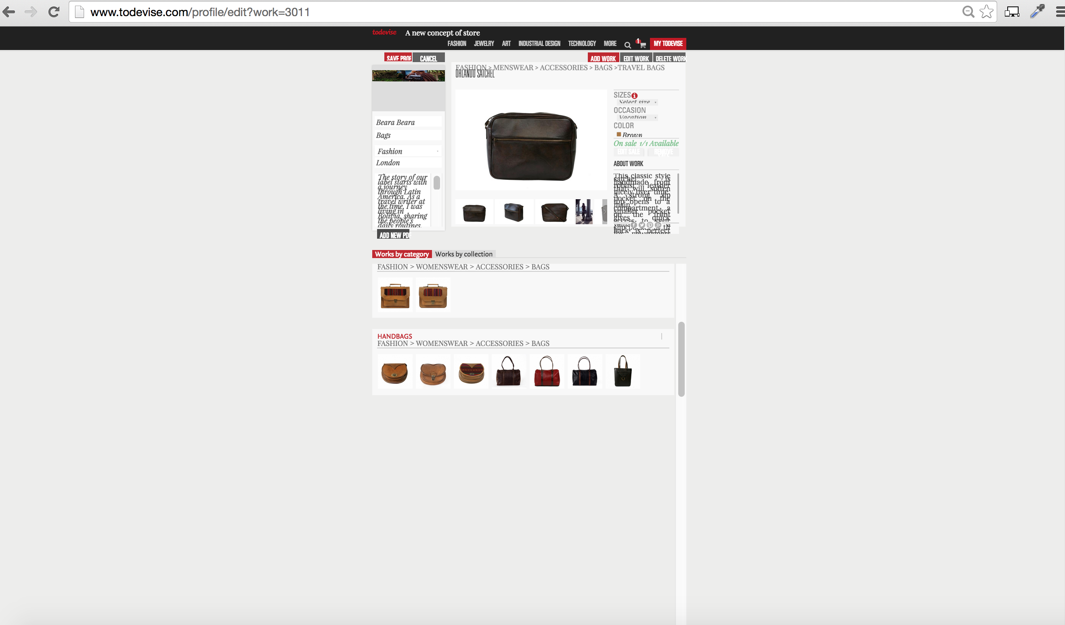Open the FASHION navigation menu
The height and width of the screenshot is (625, 1065).
pyautogui.click(x=457, y=44)
